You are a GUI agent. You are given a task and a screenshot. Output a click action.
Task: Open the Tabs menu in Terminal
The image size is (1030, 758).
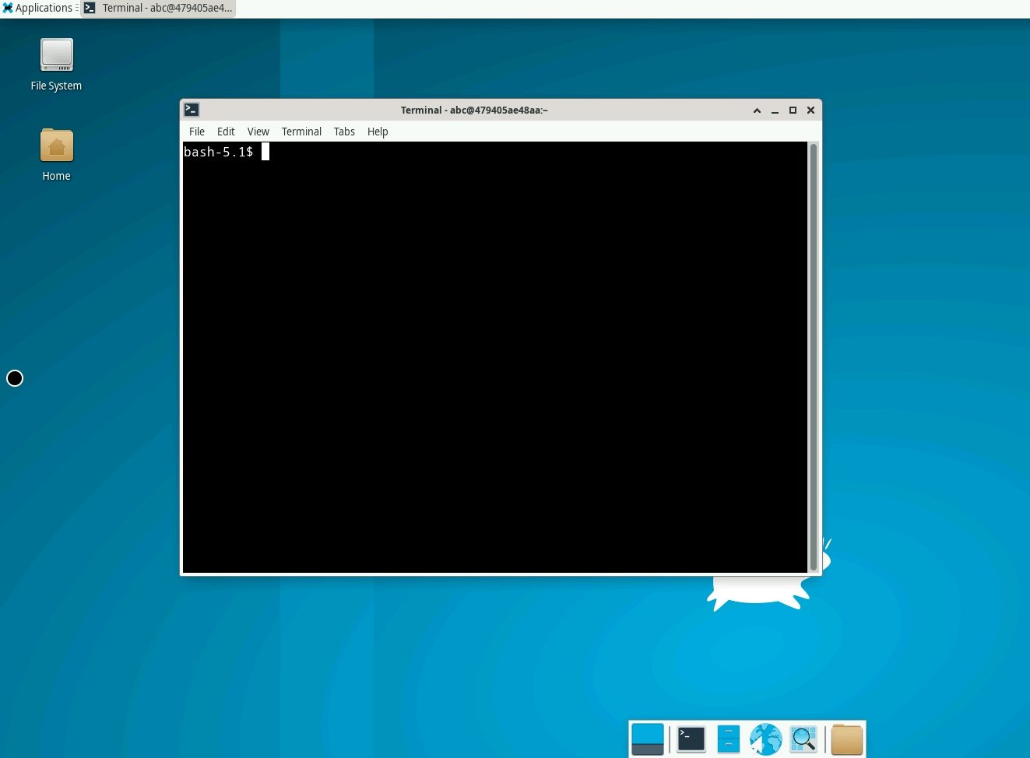click(344, 131)
